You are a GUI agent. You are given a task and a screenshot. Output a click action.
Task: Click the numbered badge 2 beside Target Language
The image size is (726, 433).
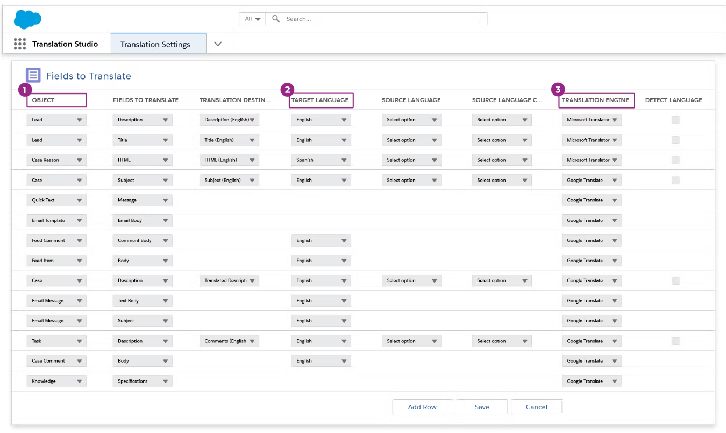(288, 90)
